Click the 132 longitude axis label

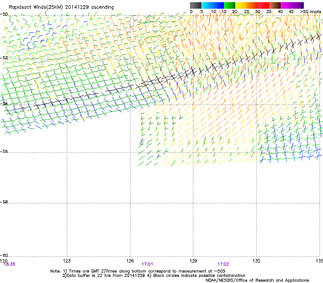click(256, 261)
